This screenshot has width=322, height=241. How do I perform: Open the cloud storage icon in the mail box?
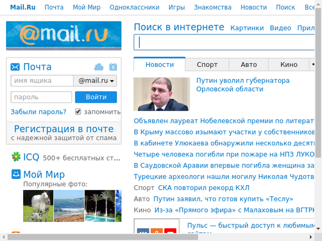point(99,67)
